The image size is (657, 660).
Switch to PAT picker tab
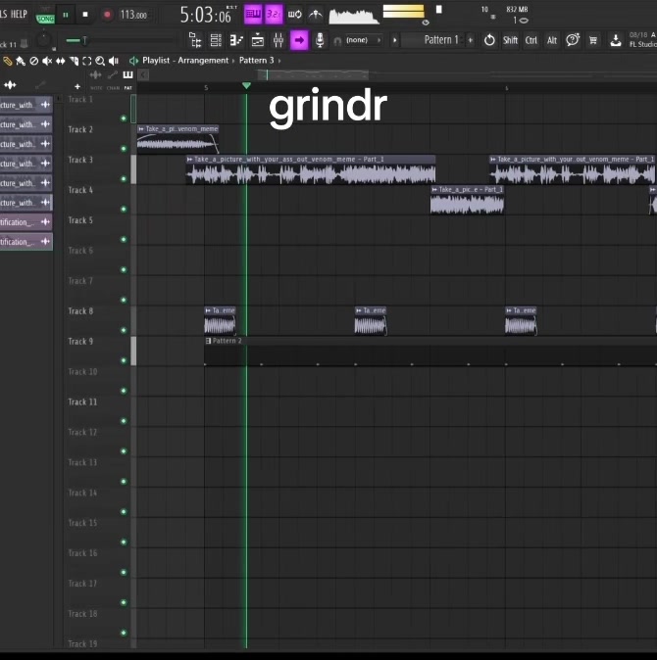(127, 88)
